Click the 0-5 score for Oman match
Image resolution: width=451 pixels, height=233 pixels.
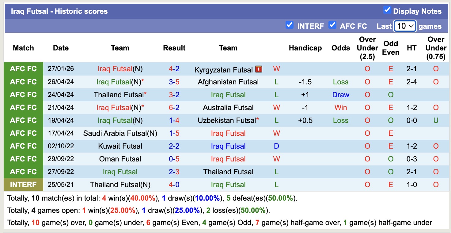(174, 159)
